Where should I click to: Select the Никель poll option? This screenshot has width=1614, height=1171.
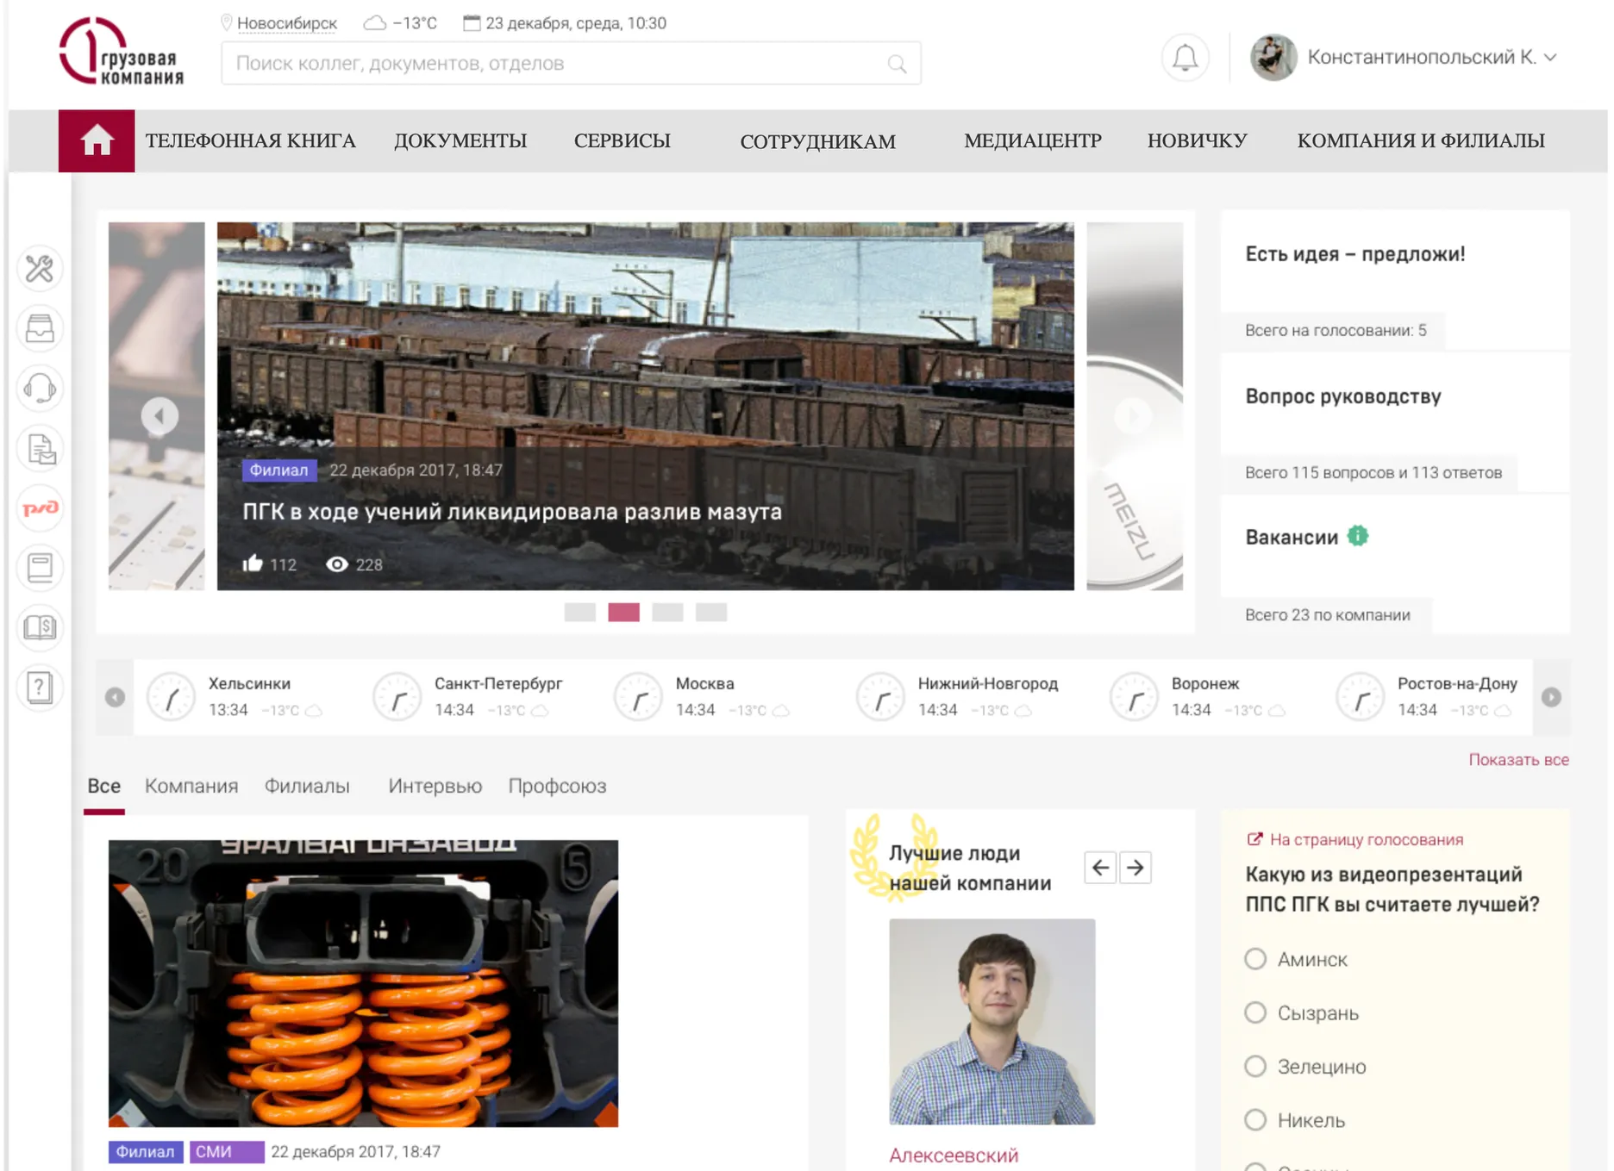(1256, 1119)
